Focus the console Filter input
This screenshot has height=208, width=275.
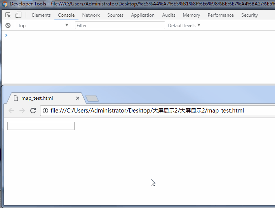[x=120, y=25]
